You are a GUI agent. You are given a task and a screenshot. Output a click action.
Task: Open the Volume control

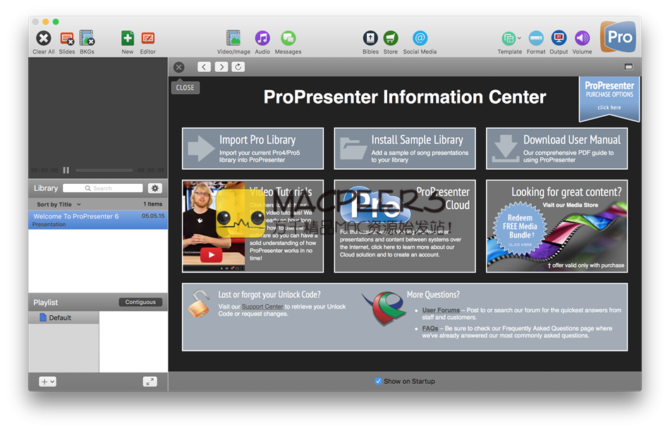click(582, 39)
